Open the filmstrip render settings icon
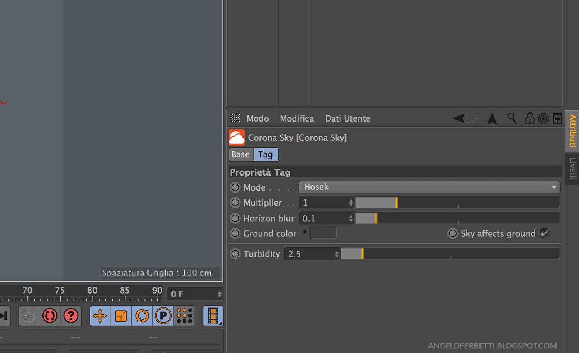Viewport: 579px width, 353px height. (x=213, y=316)
